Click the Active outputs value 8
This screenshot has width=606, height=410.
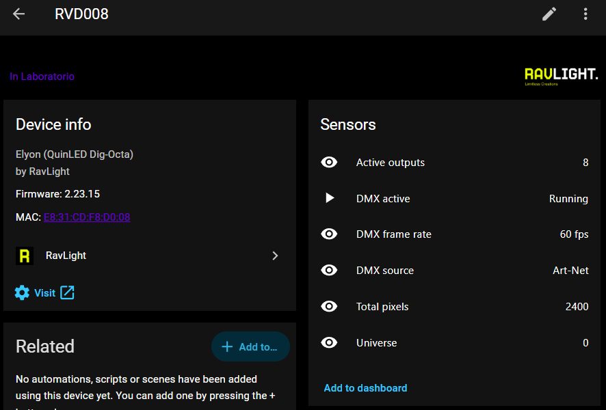(x=585, y=163)
